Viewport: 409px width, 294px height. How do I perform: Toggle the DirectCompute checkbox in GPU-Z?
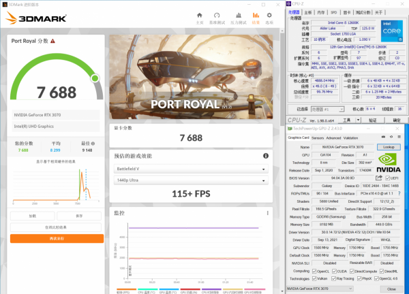[x=352, y=271]
